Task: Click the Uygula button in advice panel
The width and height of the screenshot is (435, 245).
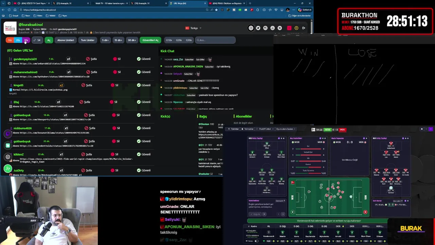Action: (x=255, y=214)
